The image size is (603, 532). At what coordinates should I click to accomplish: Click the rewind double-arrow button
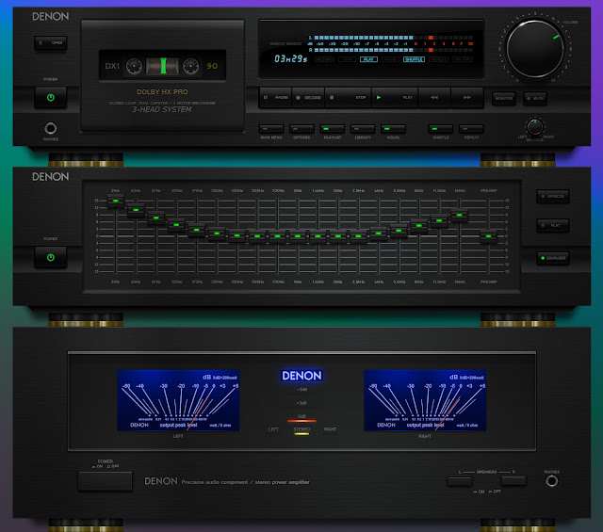click(x=434, y=98)
